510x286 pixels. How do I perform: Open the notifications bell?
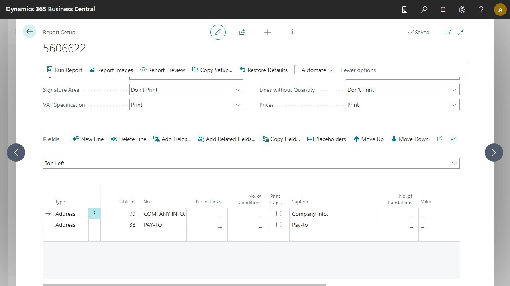pos(443,10)
